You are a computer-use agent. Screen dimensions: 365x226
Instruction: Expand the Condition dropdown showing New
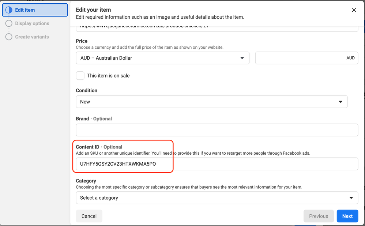click(x=211, y=102)
